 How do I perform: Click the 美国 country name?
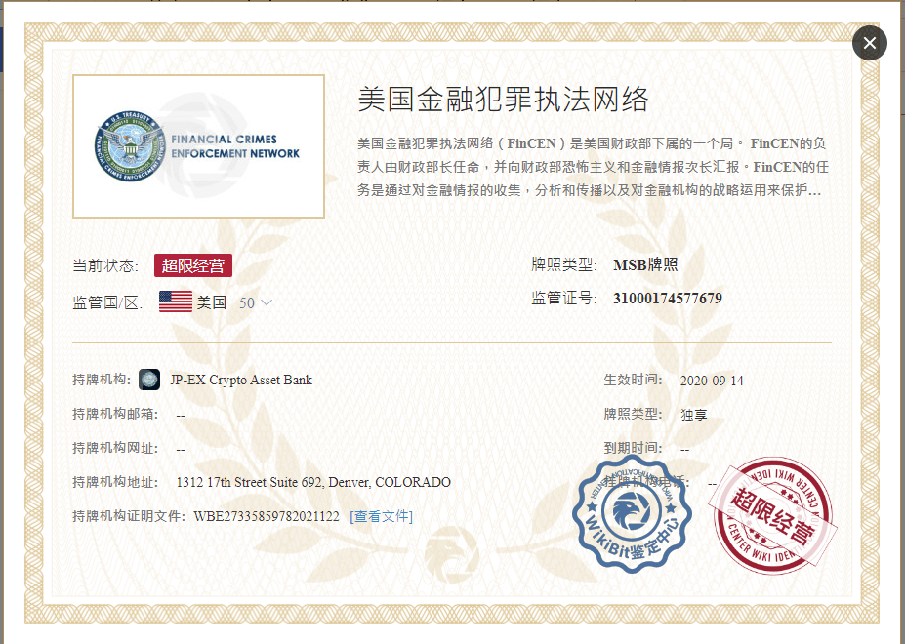pyautogui.click(x=212, y=302)
